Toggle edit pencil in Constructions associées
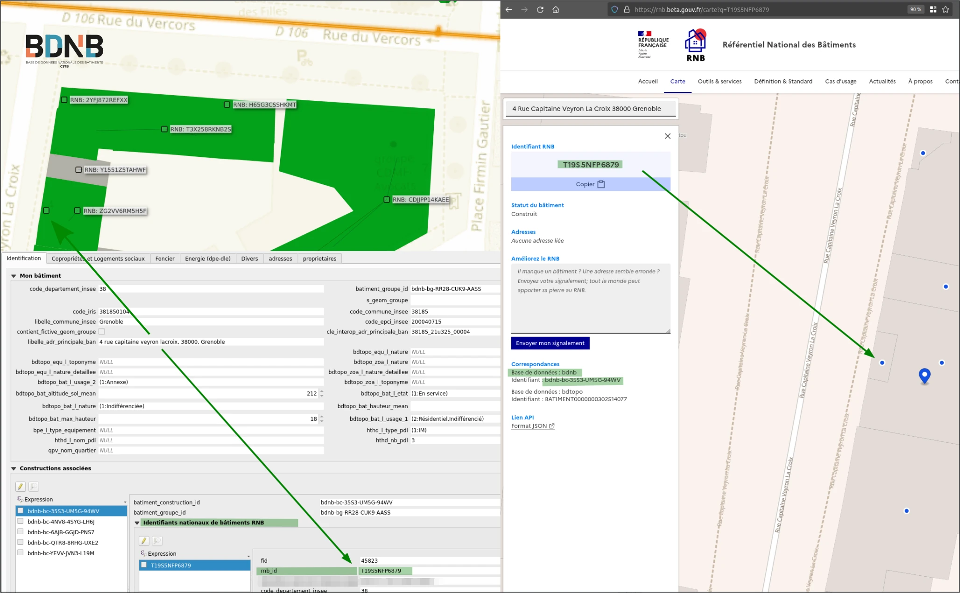960x593 pixels. pos(21,487)
